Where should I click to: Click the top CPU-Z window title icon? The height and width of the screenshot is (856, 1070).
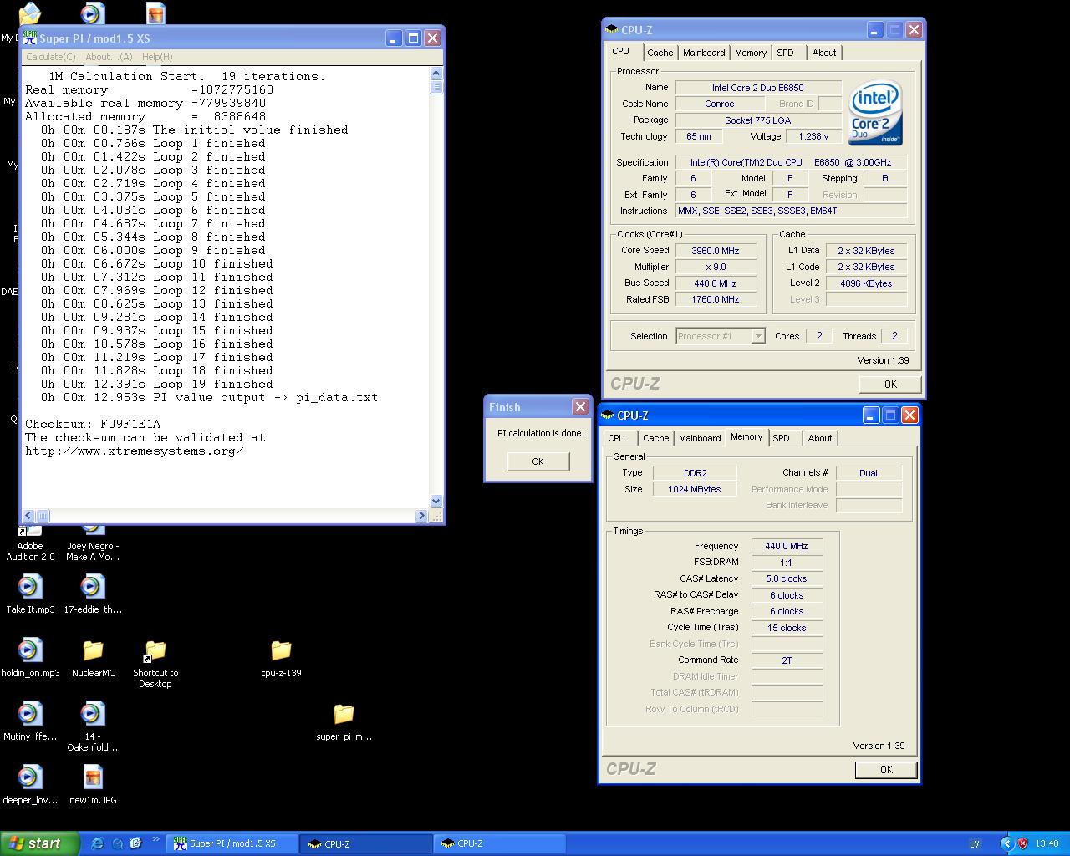point(612,30)
